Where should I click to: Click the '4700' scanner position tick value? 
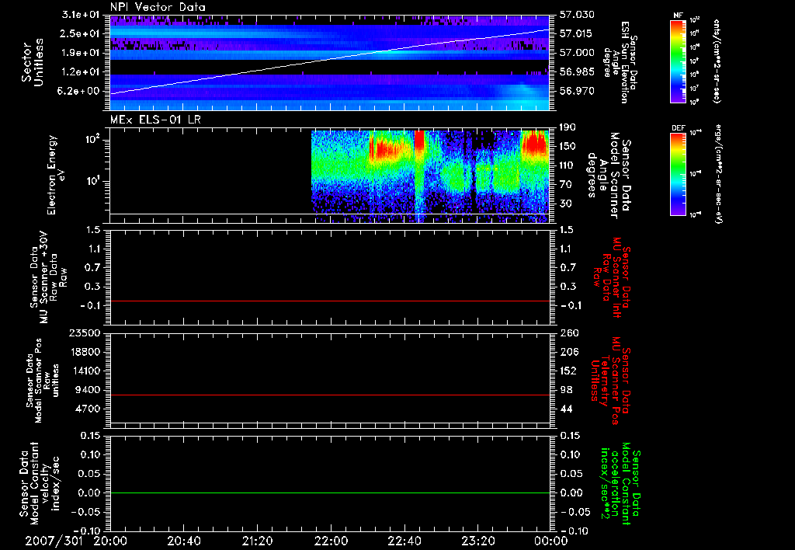[87, 409]
